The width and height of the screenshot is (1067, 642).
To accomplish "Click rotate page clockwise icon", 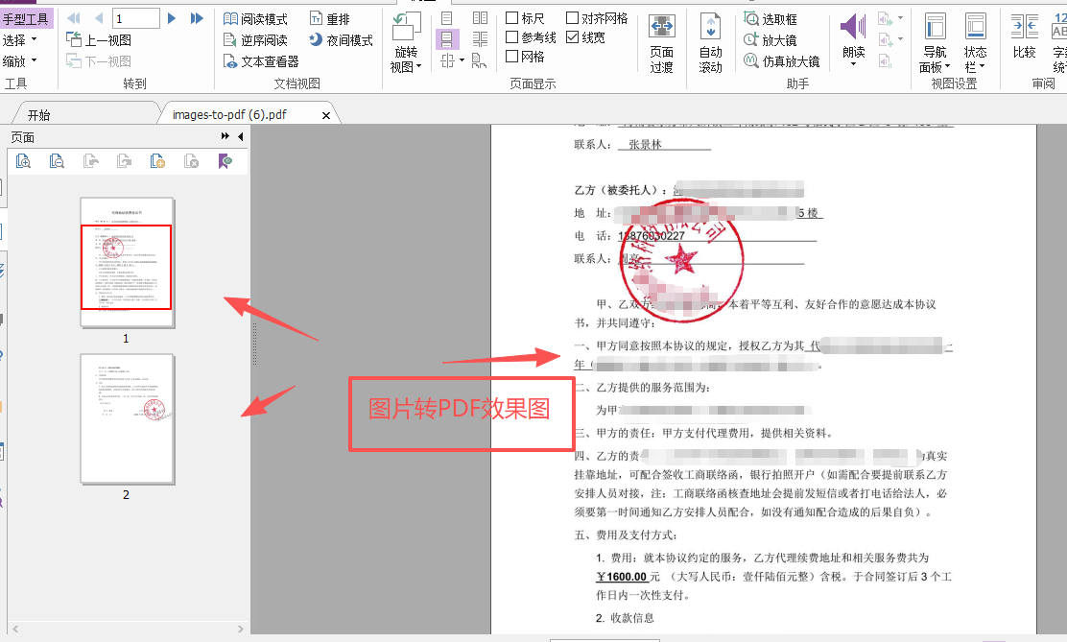I will pyautogui.click(x=124, y=160).
